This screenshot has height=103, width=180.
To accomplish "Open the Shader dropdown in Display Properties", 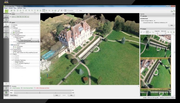I will click(x=30, y=40).
